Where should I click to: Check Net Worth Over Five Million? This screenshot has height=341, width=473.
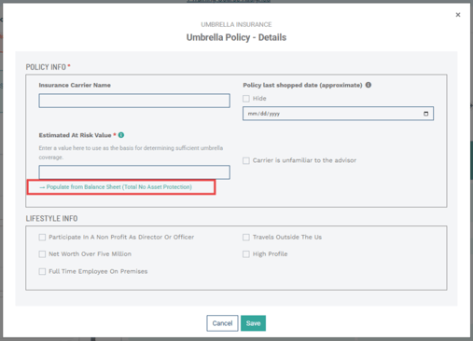point(42,254)
